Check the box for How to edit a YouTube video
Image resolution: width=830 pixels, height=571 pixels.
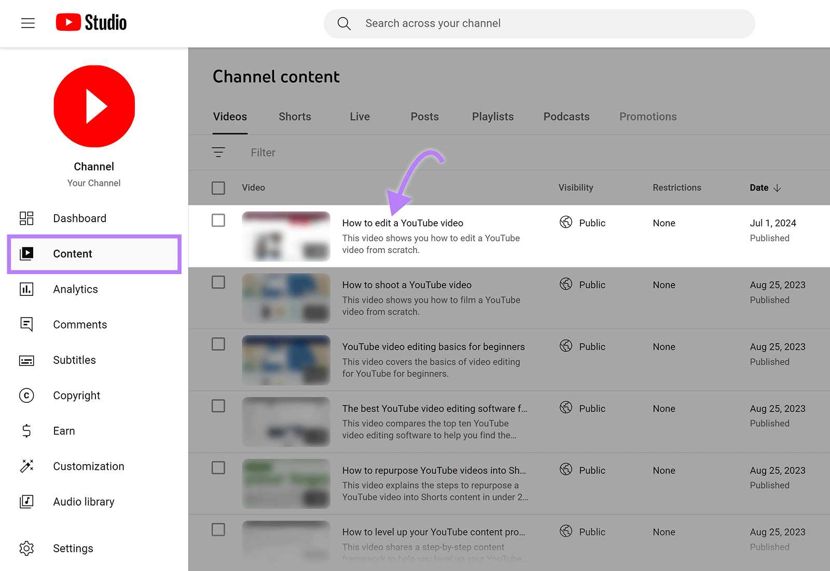pyautogui.click(x=218, y=221)
